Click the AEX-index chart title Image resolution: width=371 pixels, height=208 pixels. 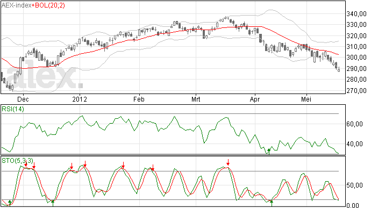click(16, 5)
